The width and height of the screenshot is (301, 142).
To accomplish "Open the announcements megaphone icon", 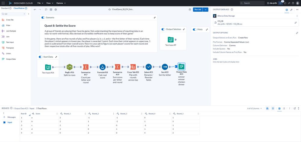I will click(x=289, y=3).
